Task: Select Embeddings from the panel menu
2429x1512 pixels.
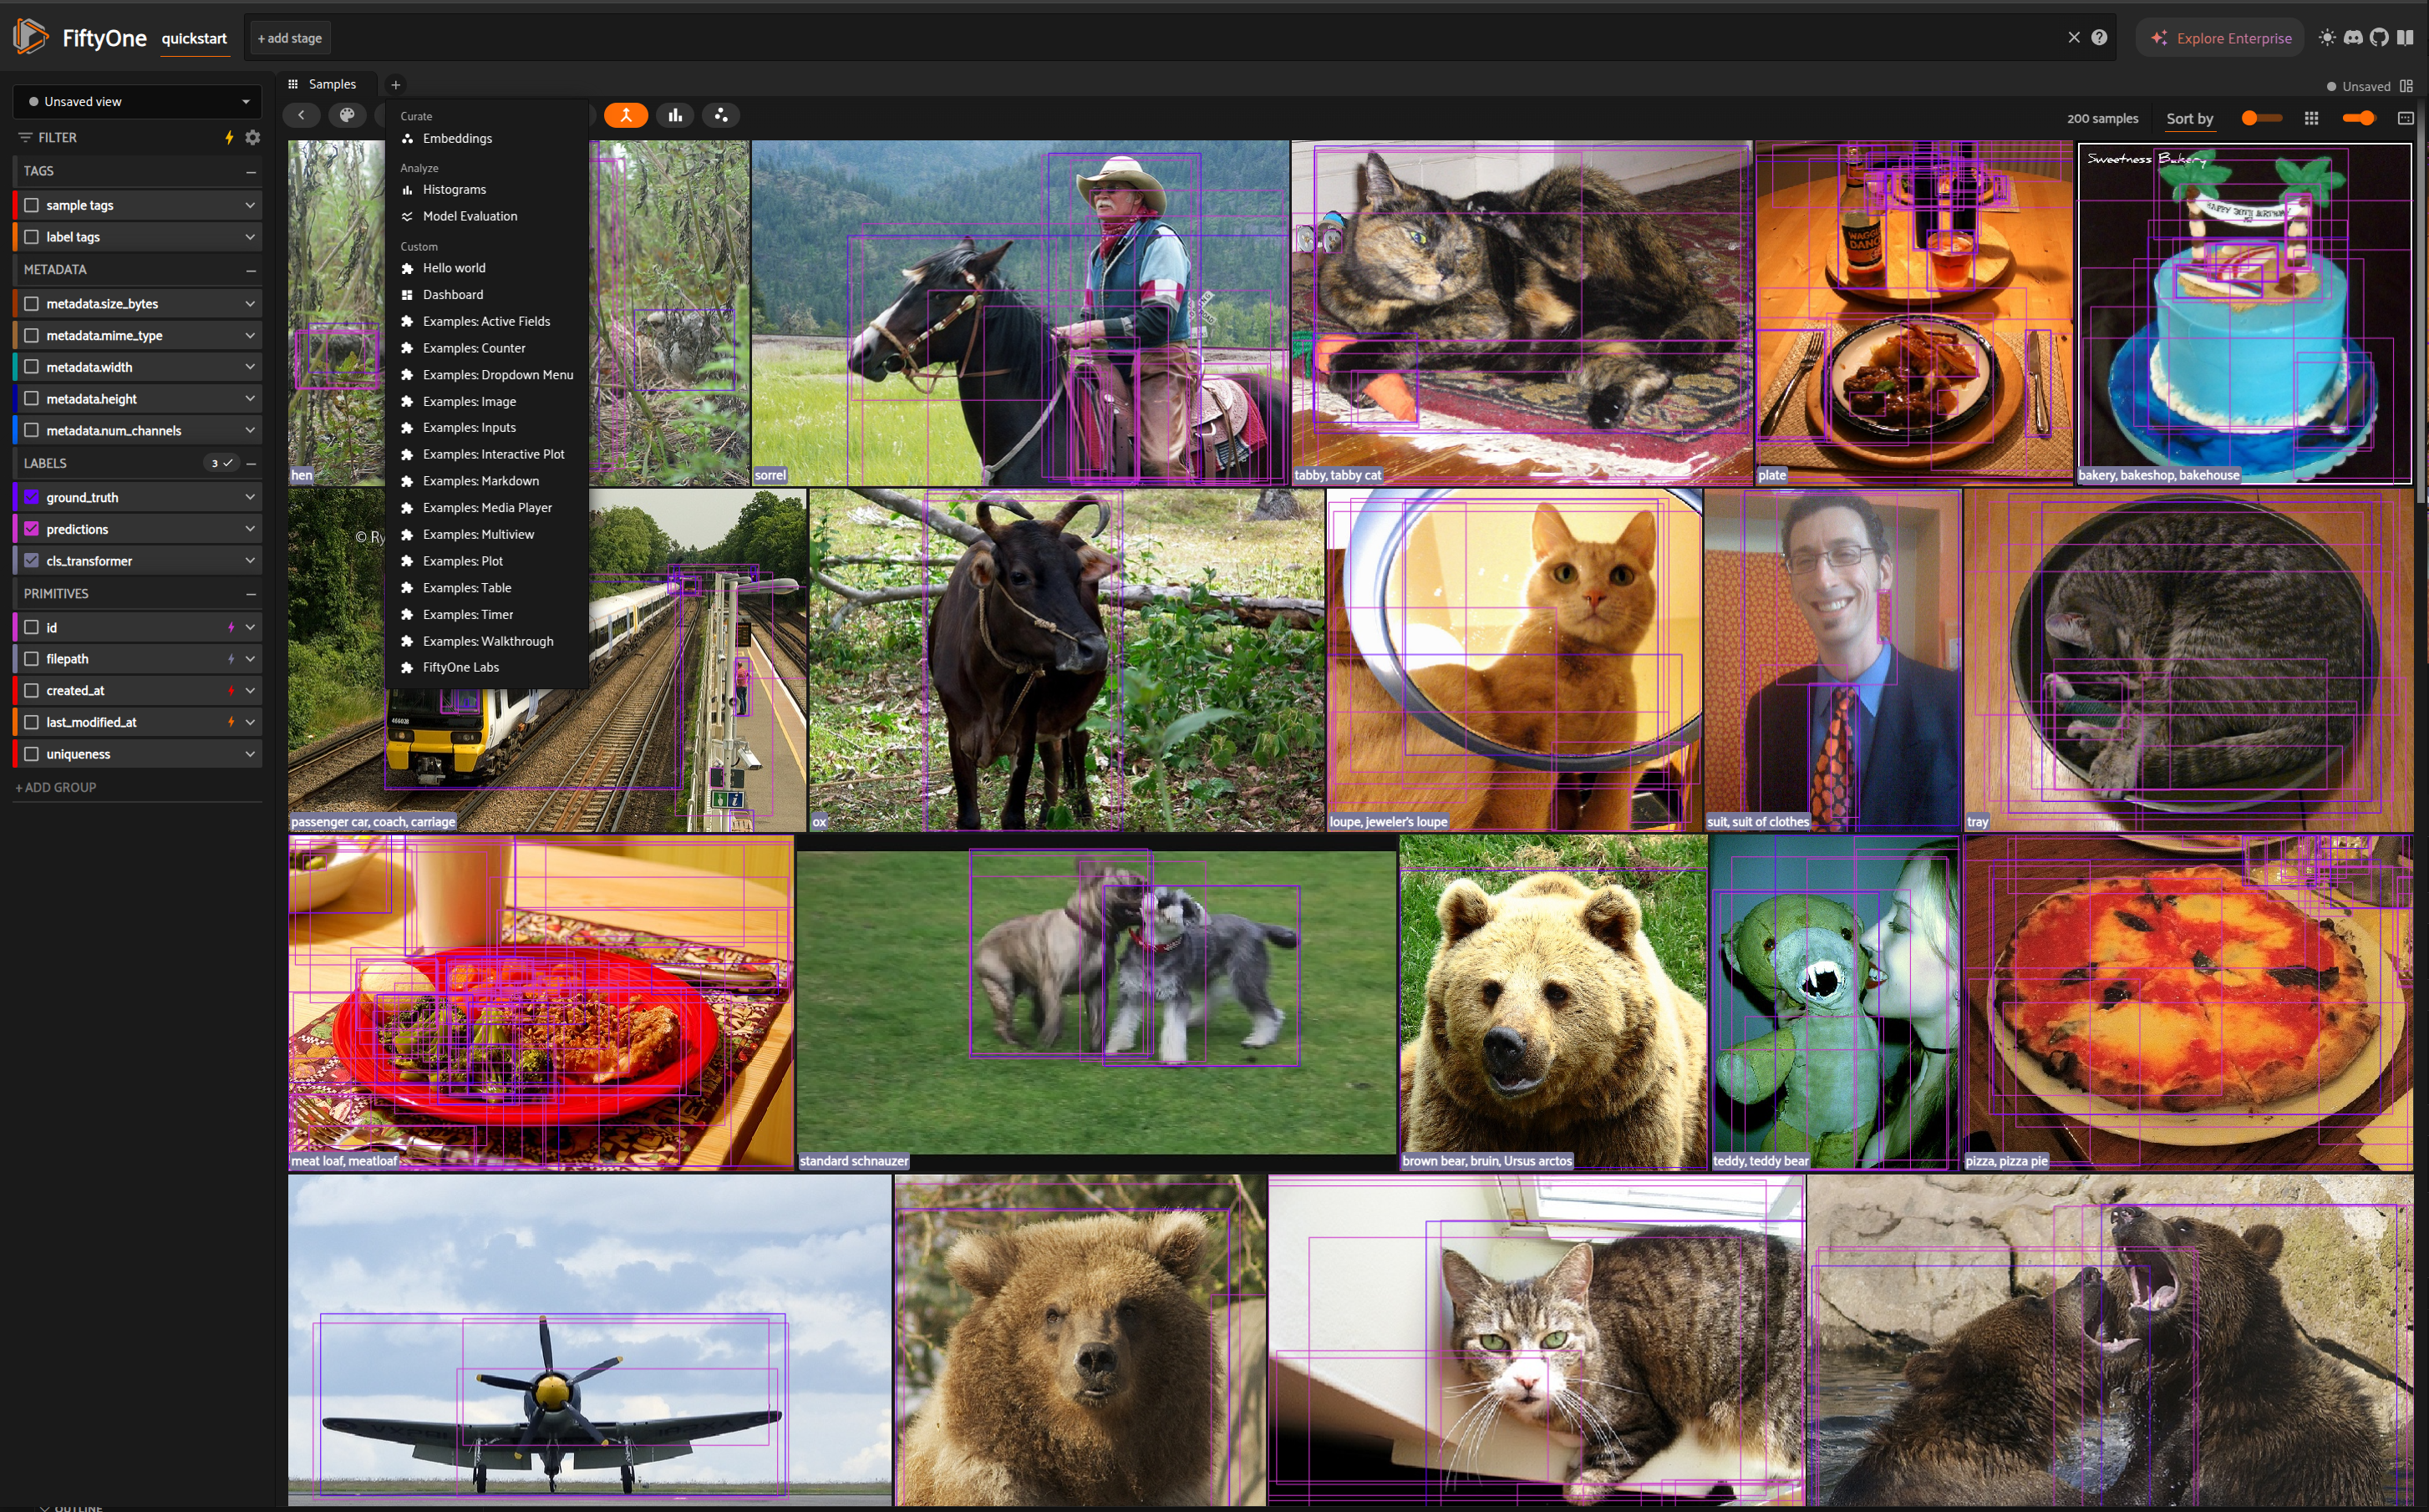Action: pyautogui.click(x=457, y=138)
